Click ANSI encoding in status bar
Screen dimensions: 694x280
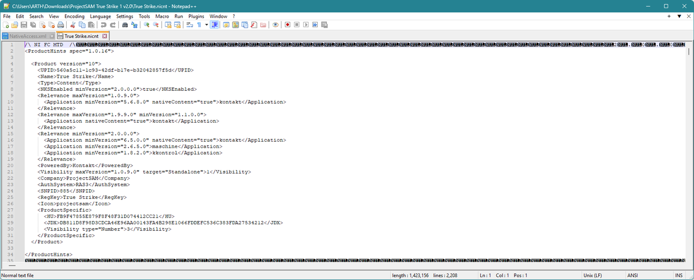click(x=633, y=275)
